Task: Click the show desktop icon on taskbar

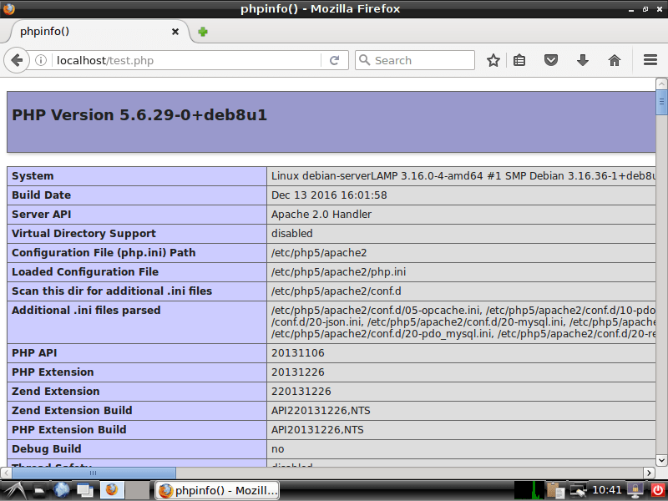Action: pyautogui.click(x=39, y=490)
